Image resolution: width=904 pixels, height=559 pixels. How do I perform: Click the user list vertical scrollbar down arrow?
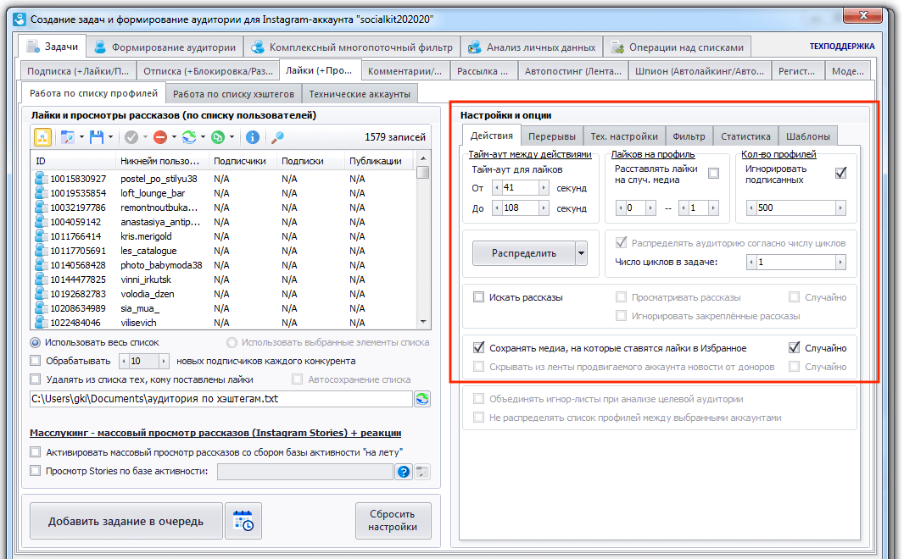coord(423,323)
